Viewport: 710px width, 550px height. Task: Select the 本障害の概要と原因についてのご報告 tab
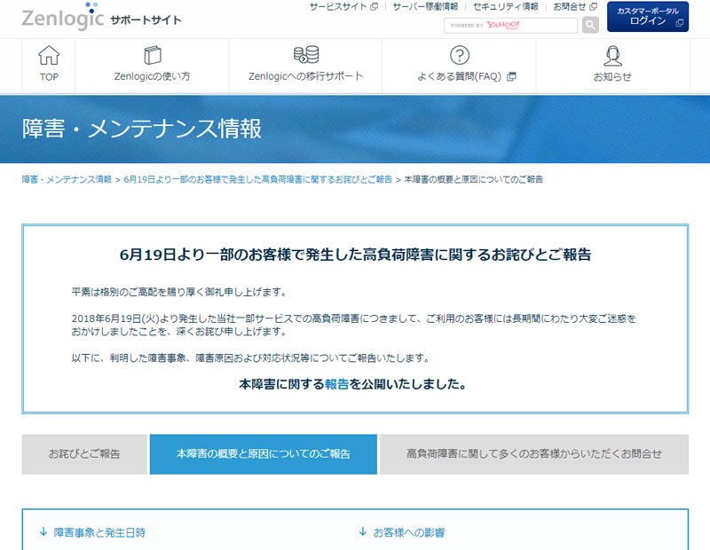tap(265, 453)
